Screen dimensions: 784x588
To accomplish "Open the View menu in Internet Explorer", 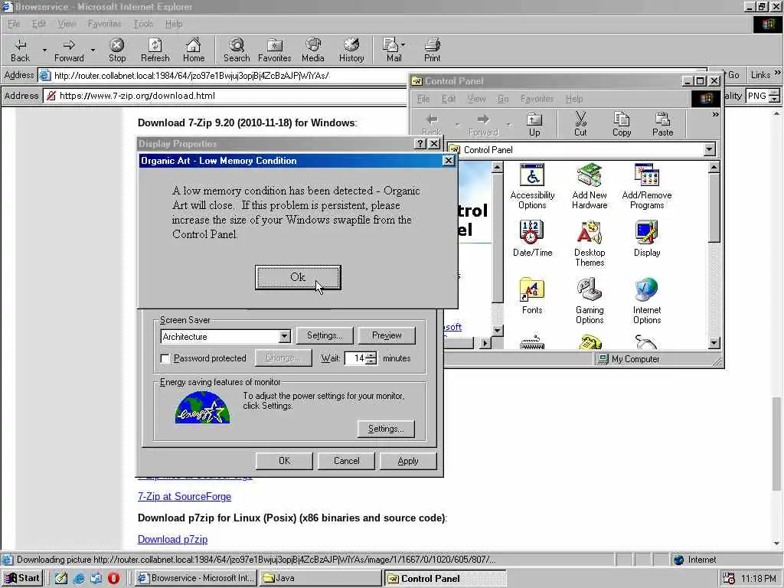I will [67, 24].
